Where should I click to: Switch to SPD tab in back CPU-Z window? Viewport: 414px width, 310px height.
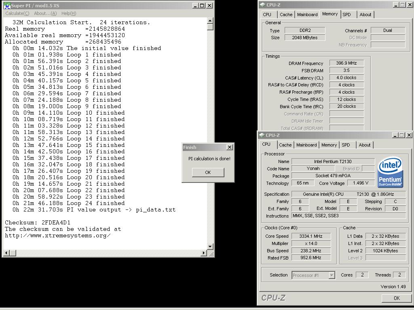346,15
